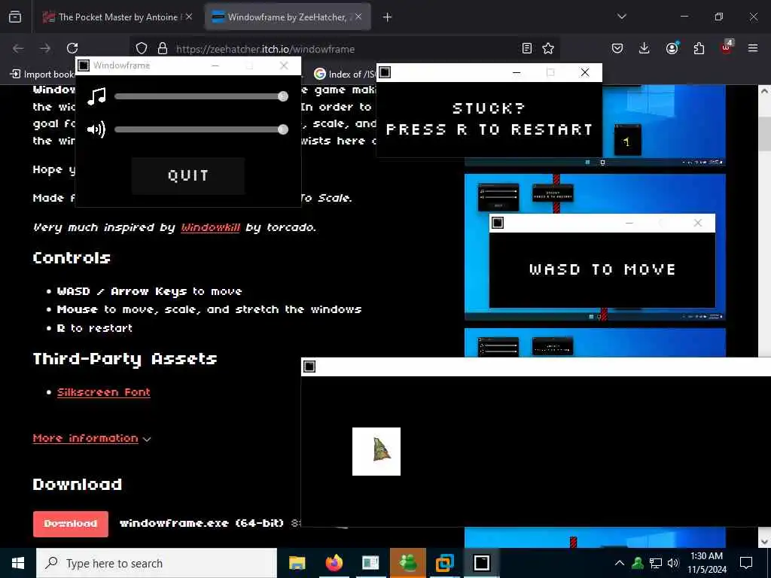Click the page scroll up arrow

tap(764, 91)
